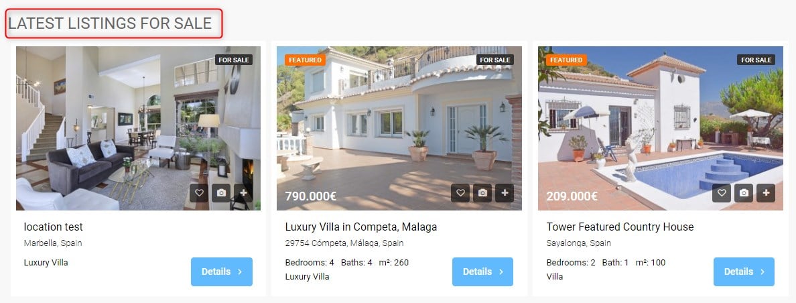Open the location test title link
This screenshot has width=796, height=303.
click(54, 227)
